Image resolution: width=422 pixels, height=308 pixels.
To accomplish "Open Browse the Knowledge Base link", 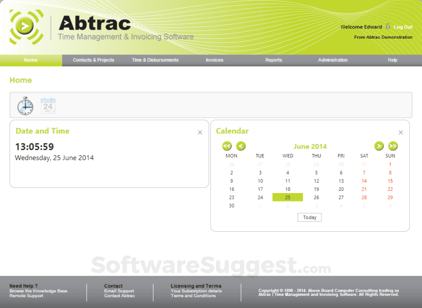I will pos(39,291).
